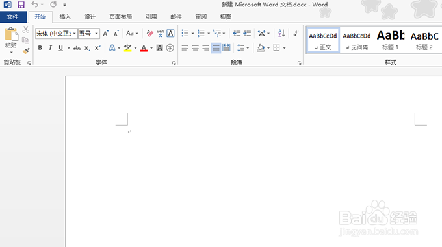Screen dimensions: 442x247
Task: Click the Redo/Repeat arrow icon
Action: (53, 5)
